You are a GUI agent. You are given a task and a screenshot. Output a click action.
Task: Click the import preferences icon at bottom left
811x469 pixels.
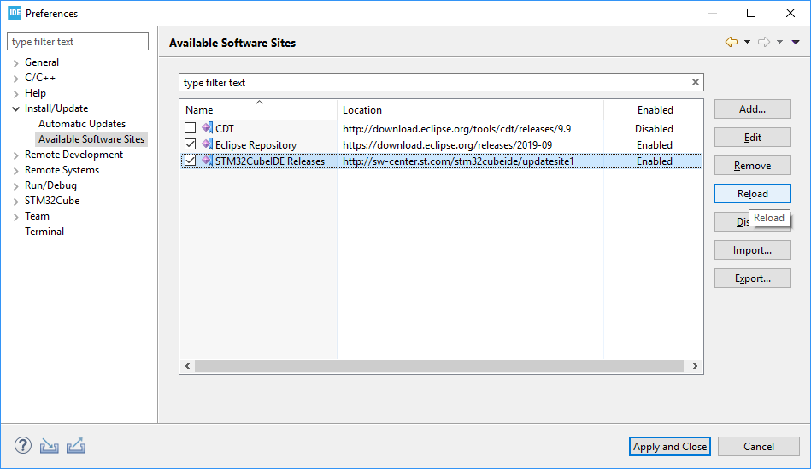49,446
